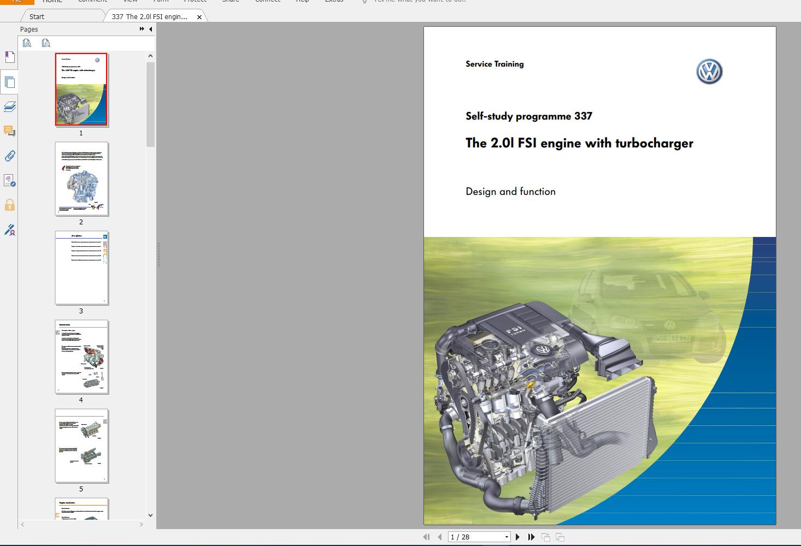Click the next view icon in the status bar
This screenshot has height=546, width=801.
(x=559, y=537)
